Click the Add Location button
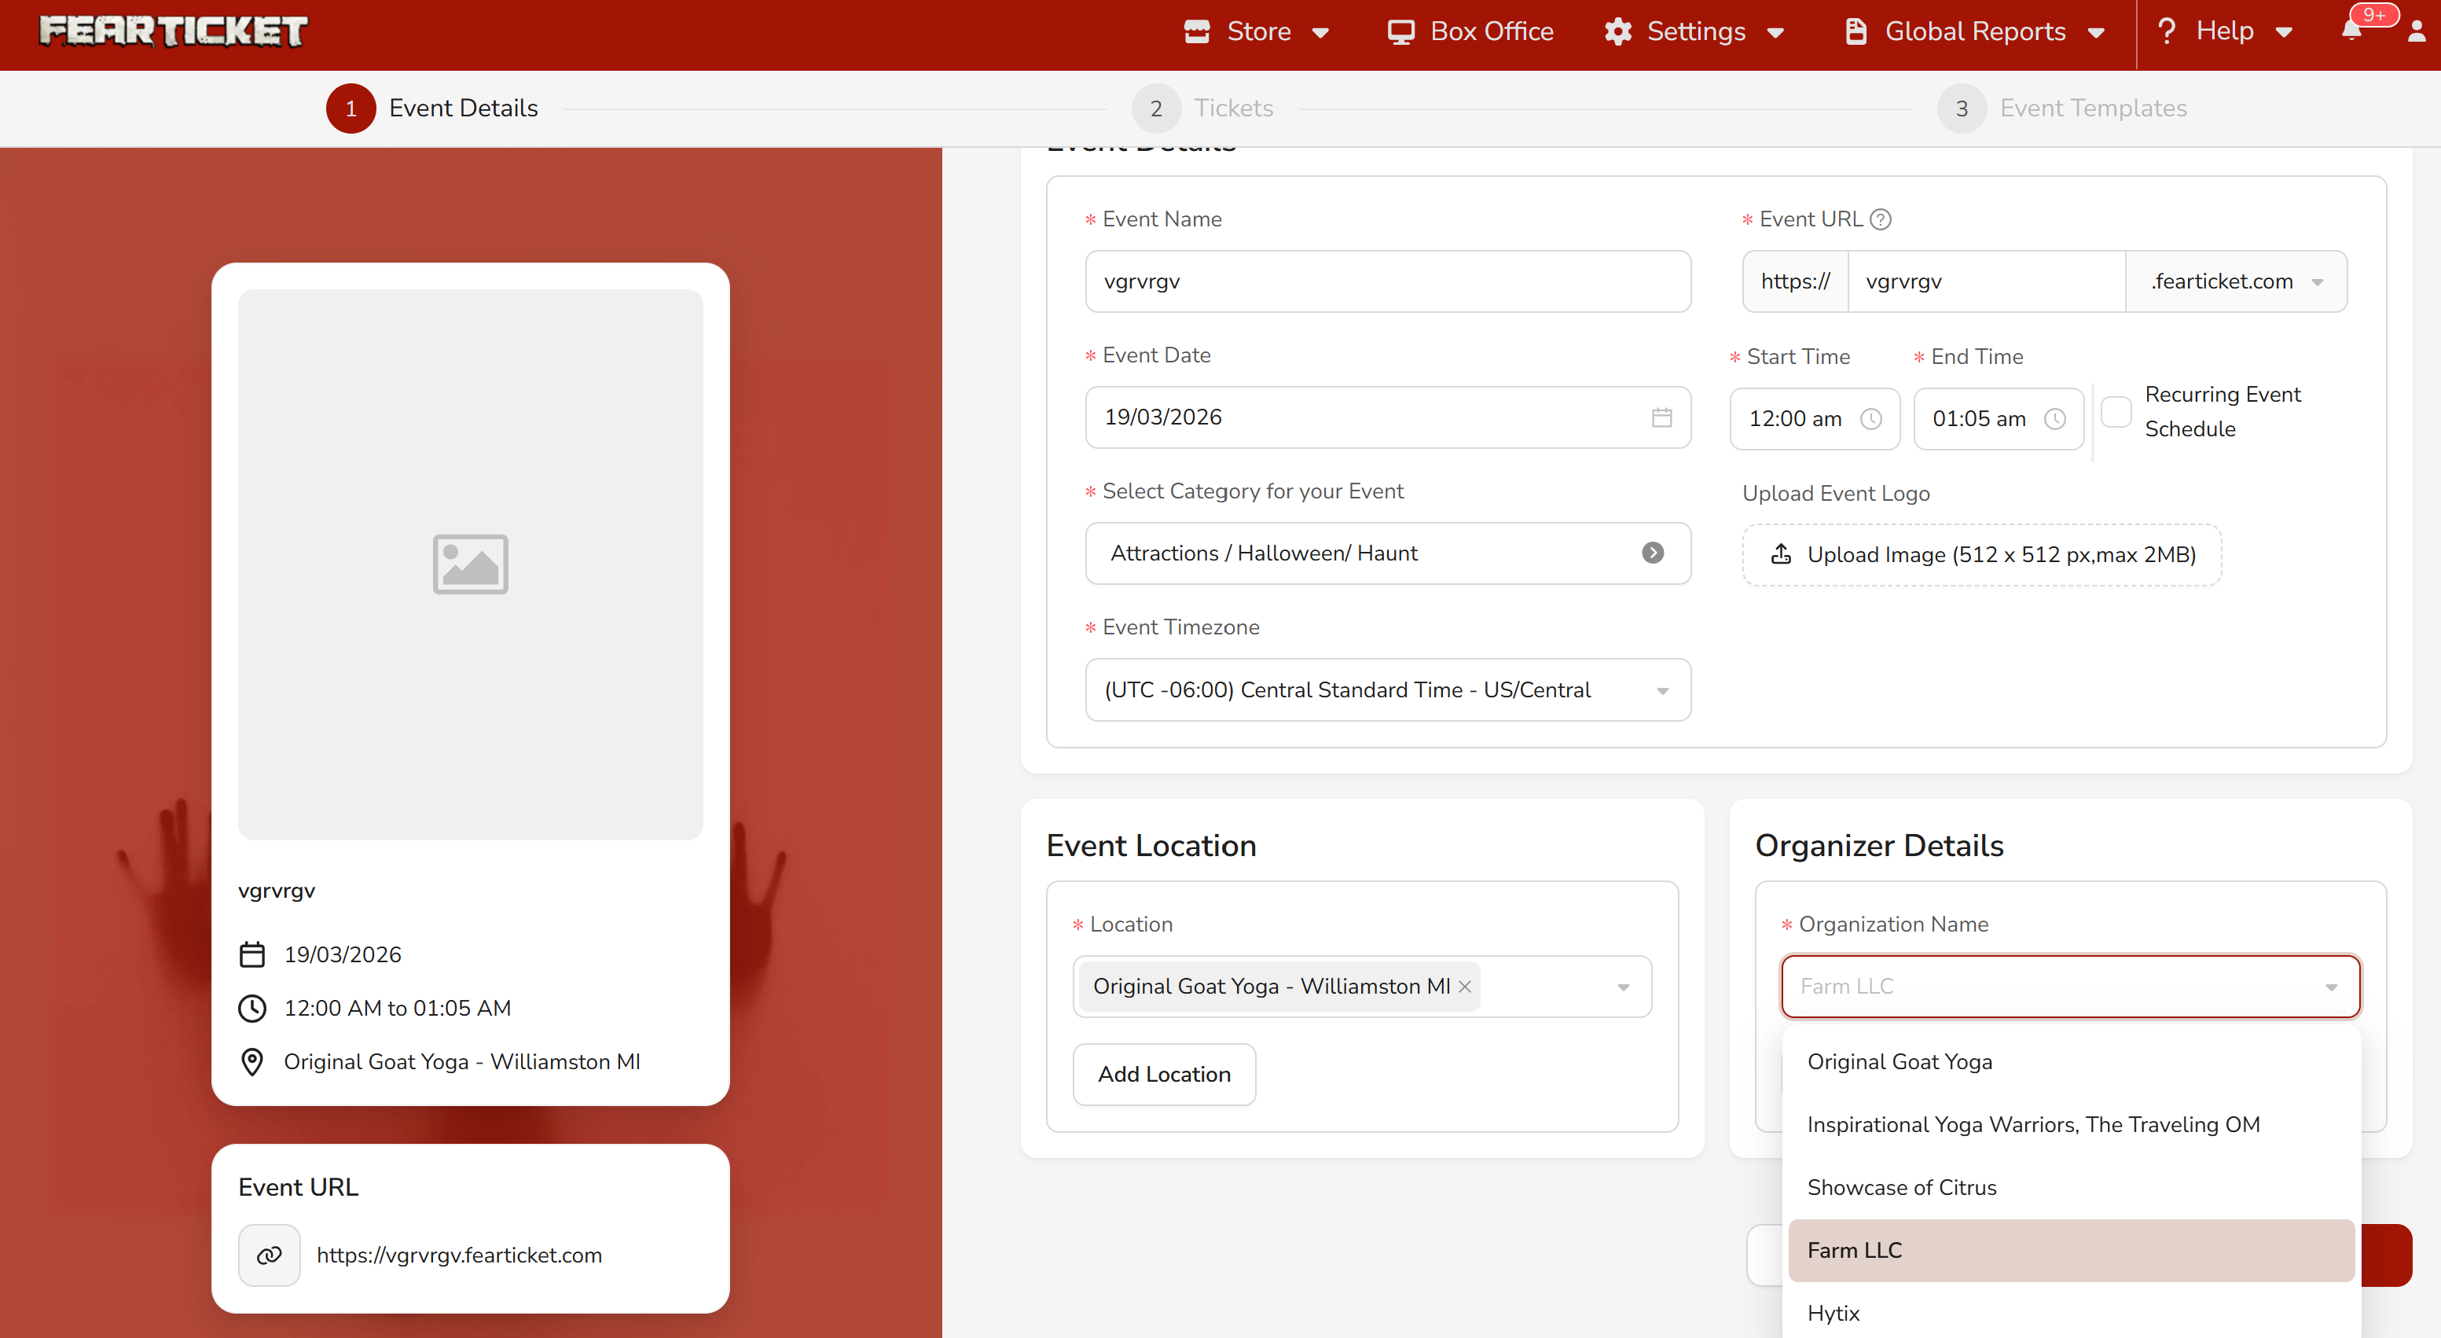Screen dimensions: 2441x1338 tap(1164, 1074)
